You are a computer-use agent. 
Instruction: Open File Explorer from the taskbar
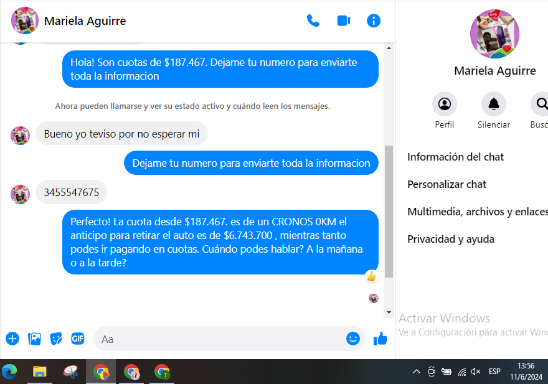[39, 372]
